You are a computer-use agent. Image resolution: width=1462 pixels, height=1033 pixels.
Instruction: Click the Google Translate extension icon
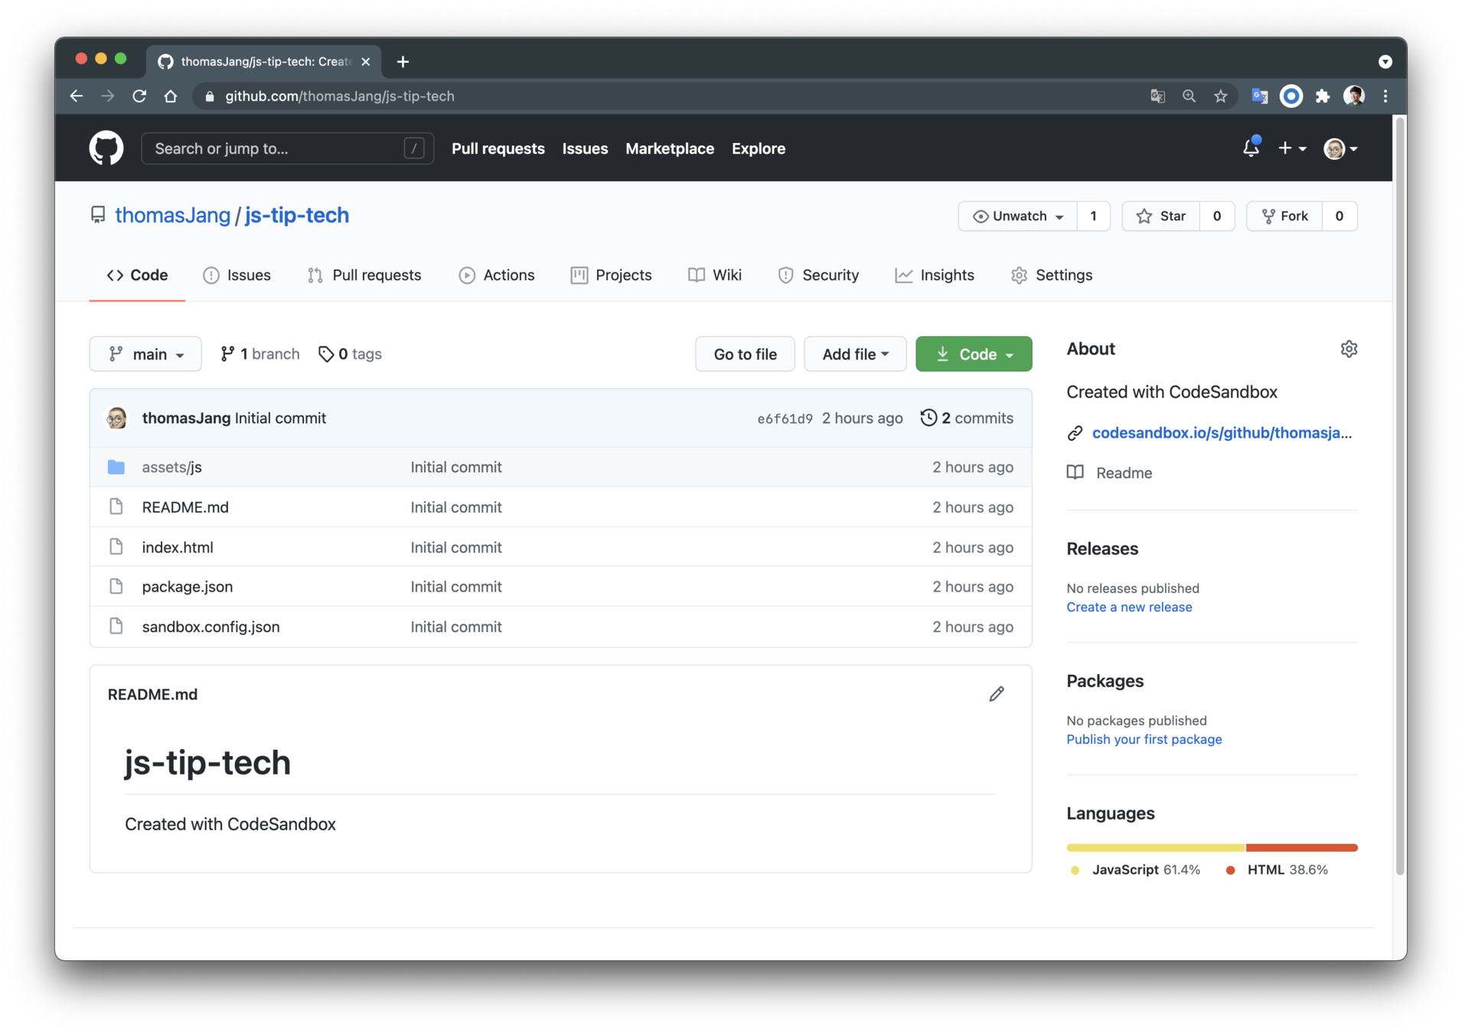[x=1260, y=96]
